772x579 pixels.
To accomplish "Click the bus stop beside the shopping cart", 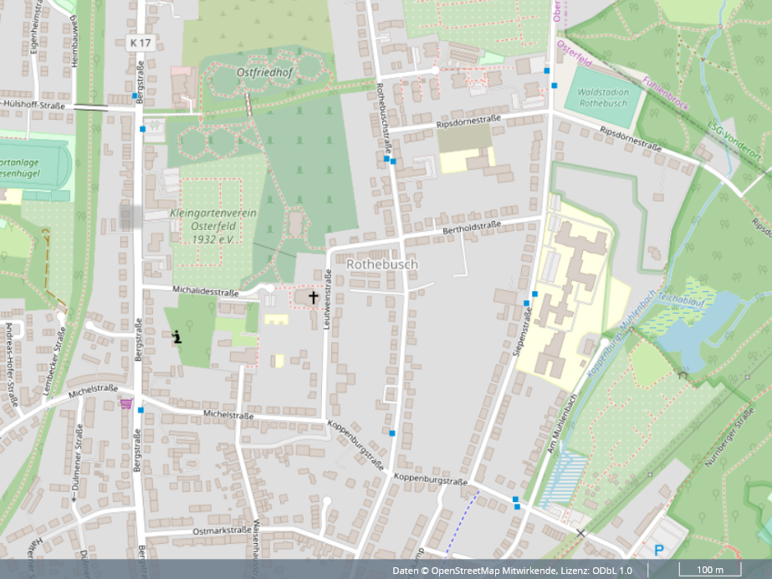I will (x=141, y=410).
